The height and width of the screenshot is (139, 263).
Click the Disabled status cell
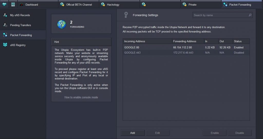coord(239,52)
